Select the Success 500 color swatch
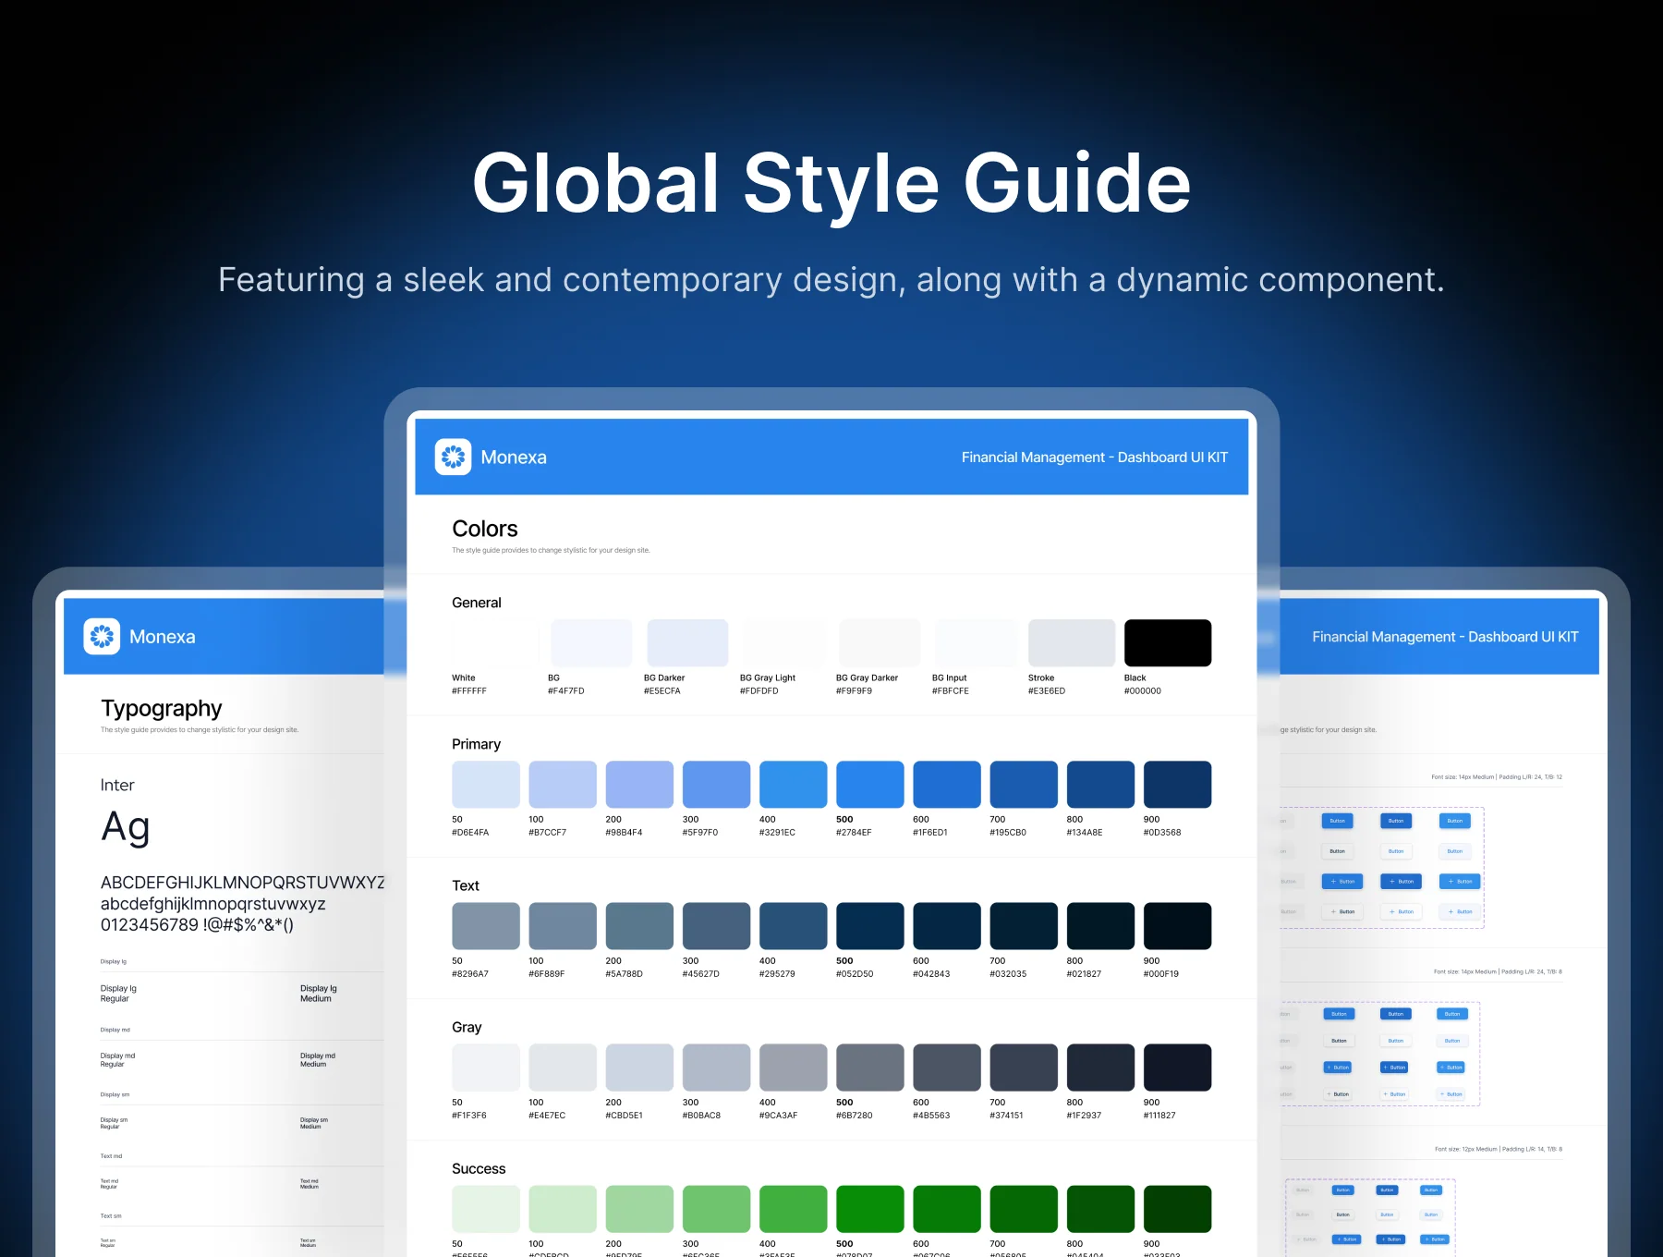Image resolution: width=1663 pixels, height=1257 pixels. [x=870, y=1209]
